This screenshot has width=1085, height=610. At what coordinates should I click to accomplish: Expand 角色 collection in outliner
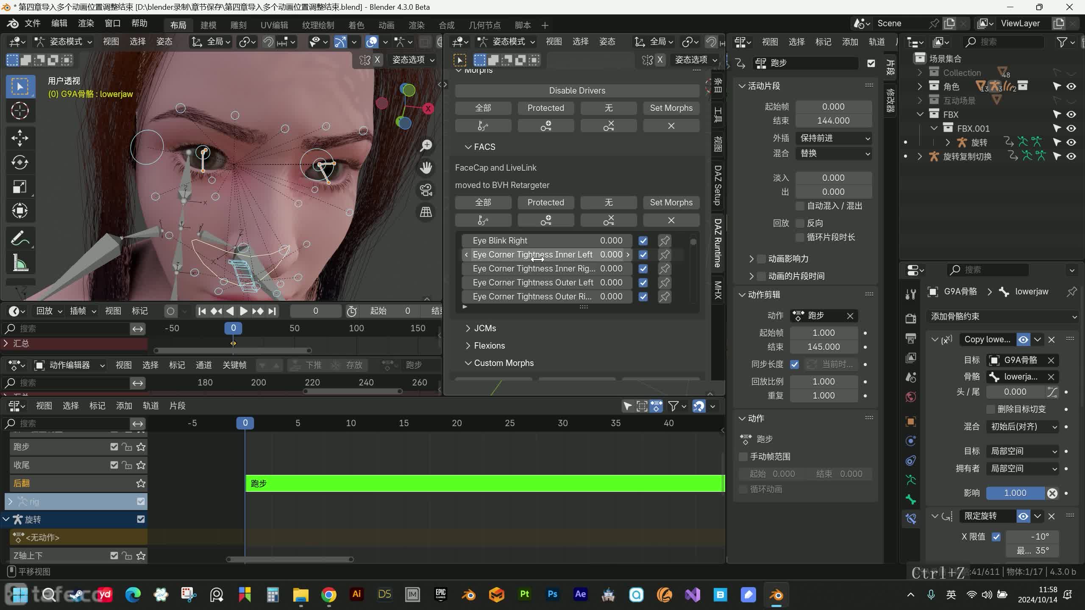919,86
